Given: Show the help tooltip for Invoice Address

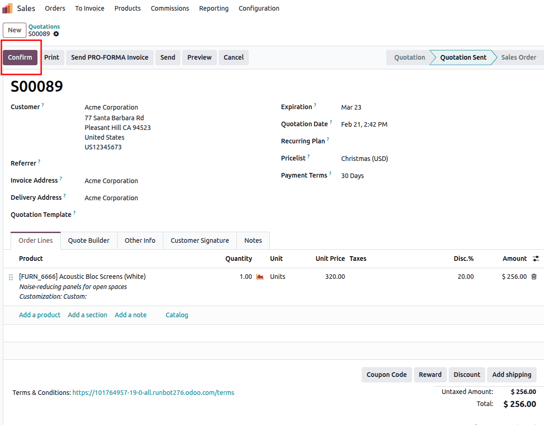Looking at the screenshot, I should coord(61,178).
